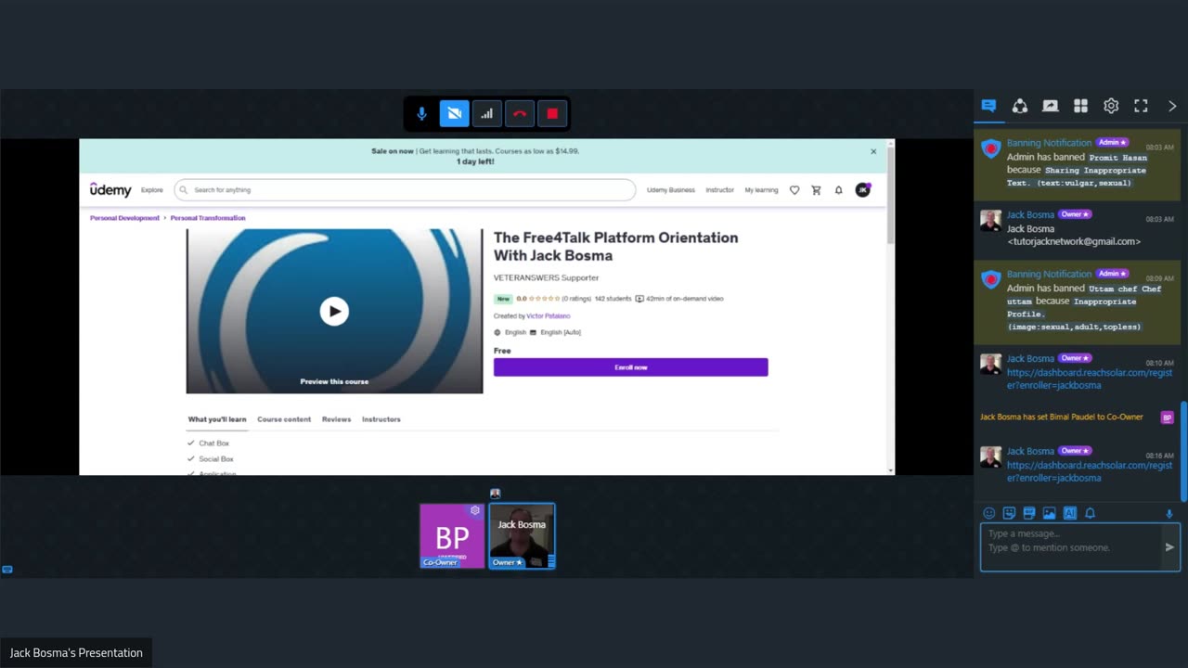1188x668 pixels.
Task: Switch to the Instructors tab
Action: pos(381,419)
